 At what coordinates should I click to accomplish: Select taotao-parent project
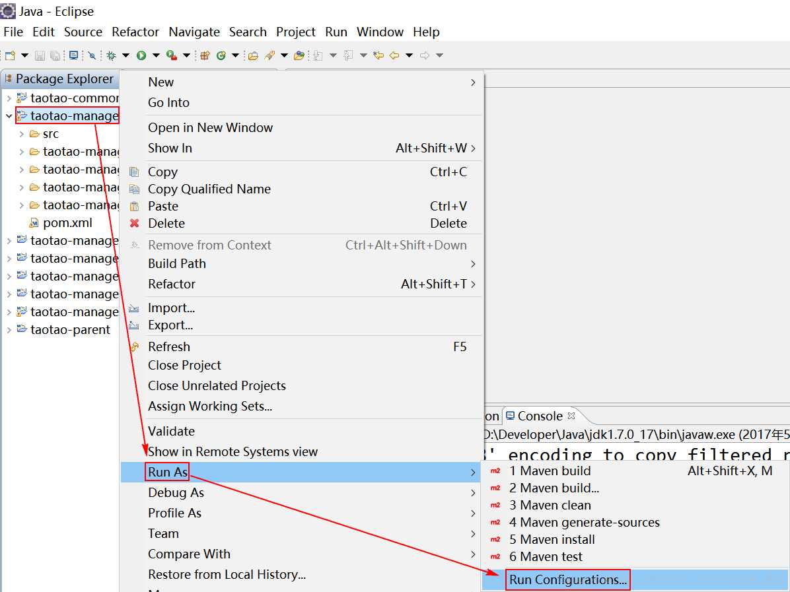(70, 330)
